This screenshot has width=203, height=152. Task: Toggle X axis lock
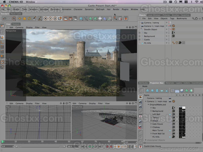[45, 18]
